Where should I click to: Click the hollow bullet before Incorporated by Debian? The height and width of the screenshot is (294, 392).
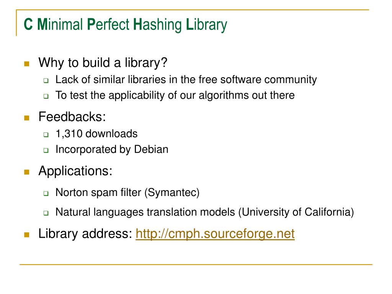click(x=46, y=150)
